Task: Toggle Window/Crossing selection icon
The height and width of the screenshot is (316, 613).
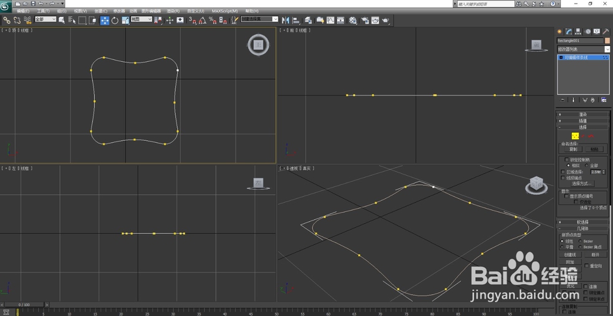Action: click(x=93, y=20)
